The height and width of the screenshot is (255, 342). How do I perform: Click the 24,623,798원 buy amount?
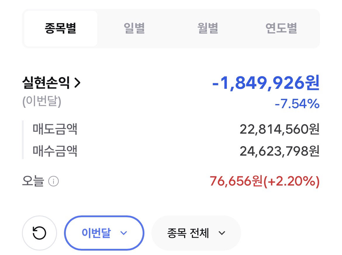coord(280,151)
